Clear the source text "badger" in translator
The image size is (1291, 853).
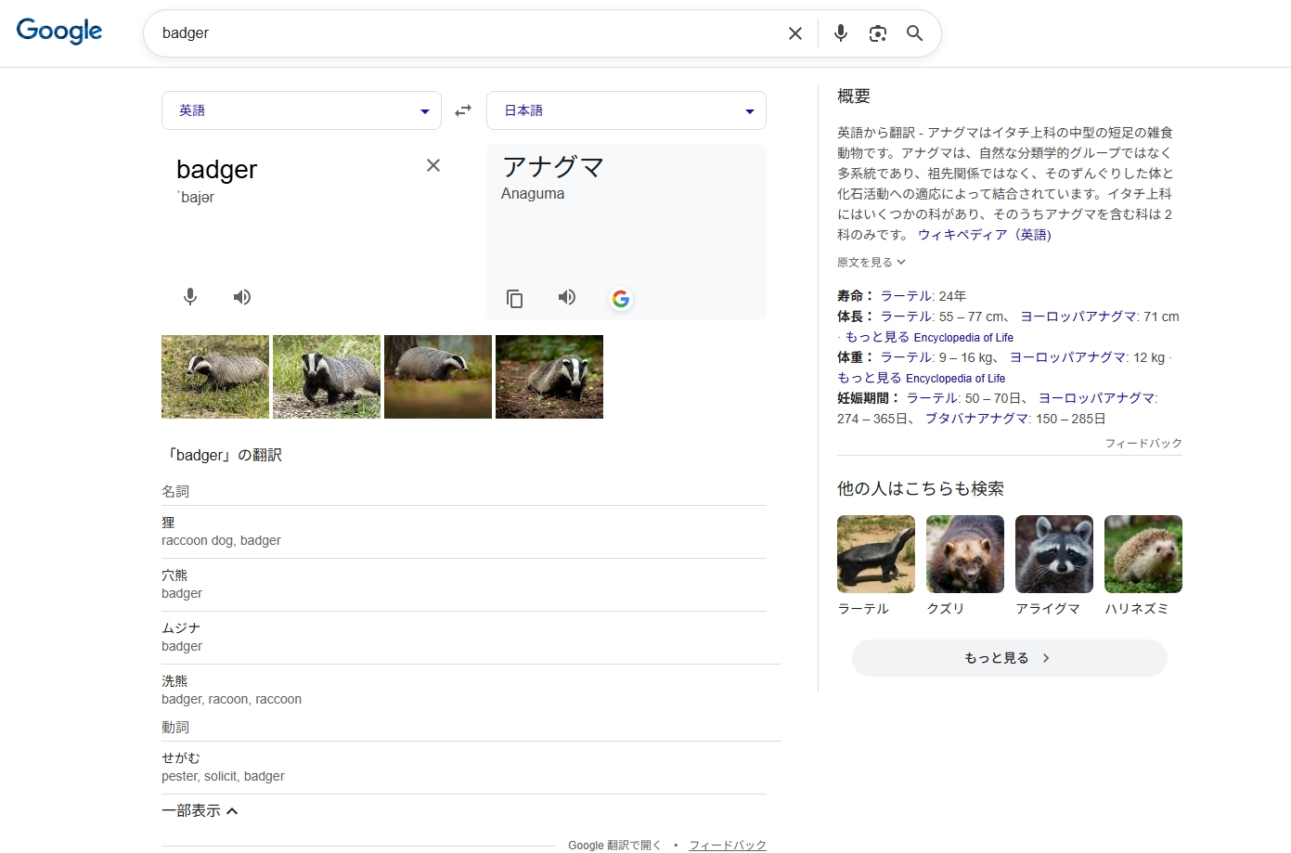(433, 165)
